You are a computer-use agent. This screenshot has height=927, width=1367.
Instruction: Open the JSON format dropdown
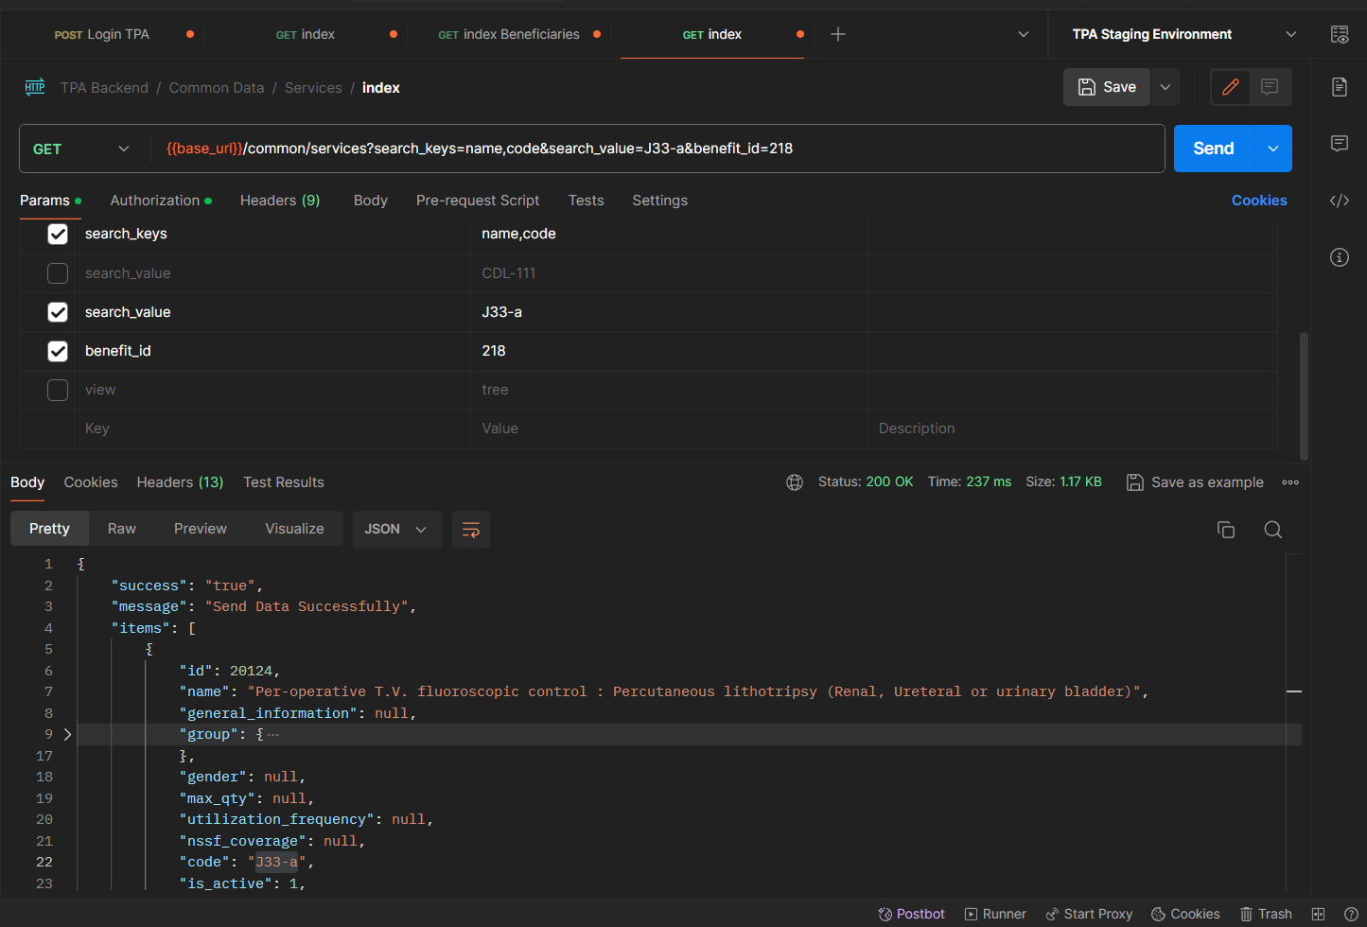click(x=395, y=530)
